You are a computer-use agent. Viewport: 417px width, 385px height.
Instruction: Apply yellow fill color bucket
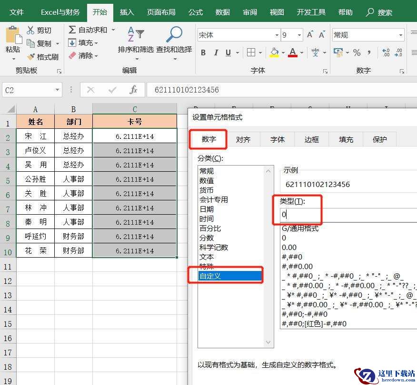pos(274,52)
